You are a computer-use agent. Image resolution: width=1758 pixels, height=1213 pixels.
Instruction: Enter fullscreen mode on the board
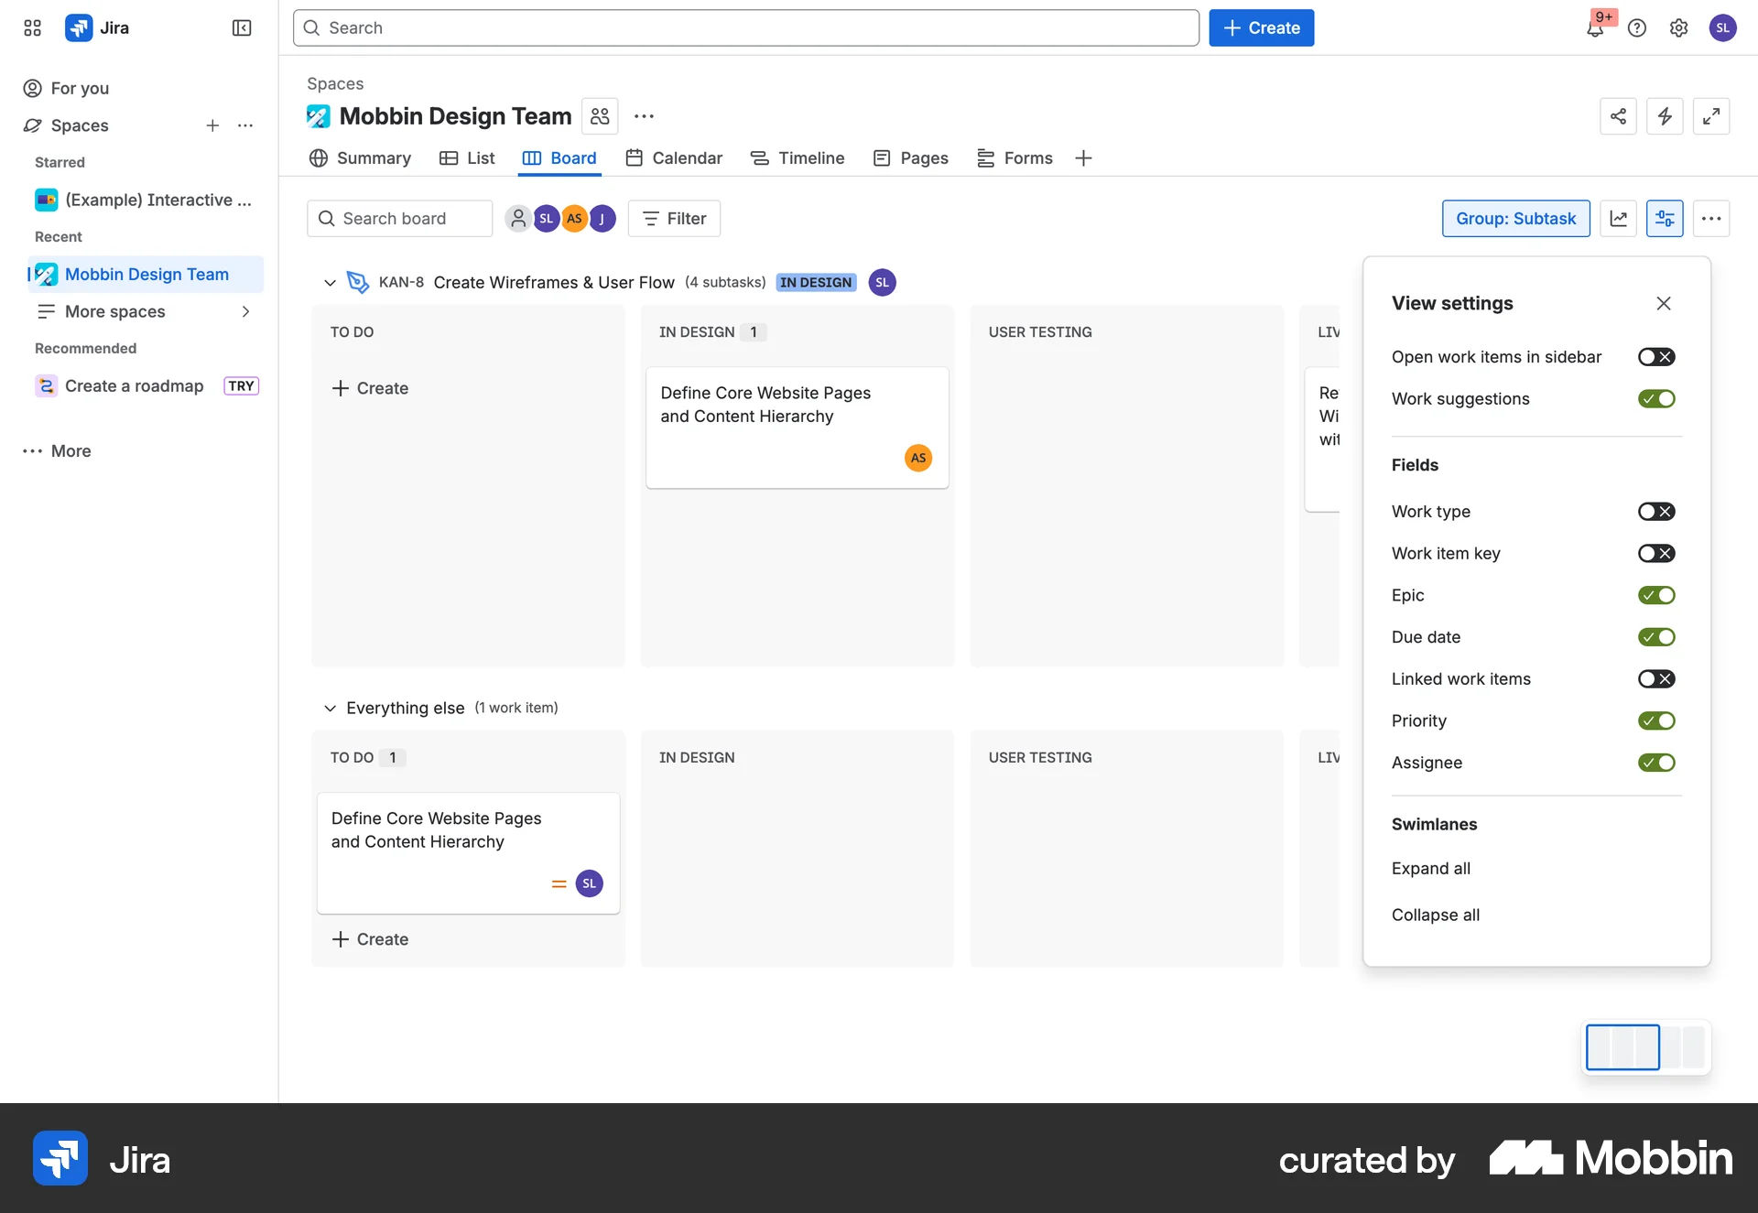pos(1711,116)
